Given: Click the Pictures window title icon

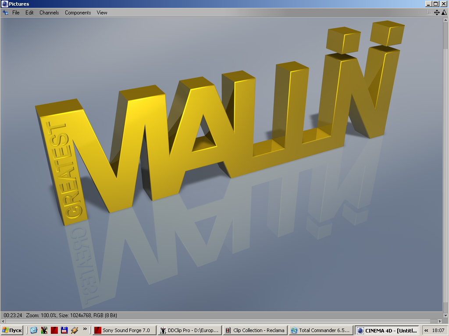Looking at the screenshot, I should [x=4, y=3].
